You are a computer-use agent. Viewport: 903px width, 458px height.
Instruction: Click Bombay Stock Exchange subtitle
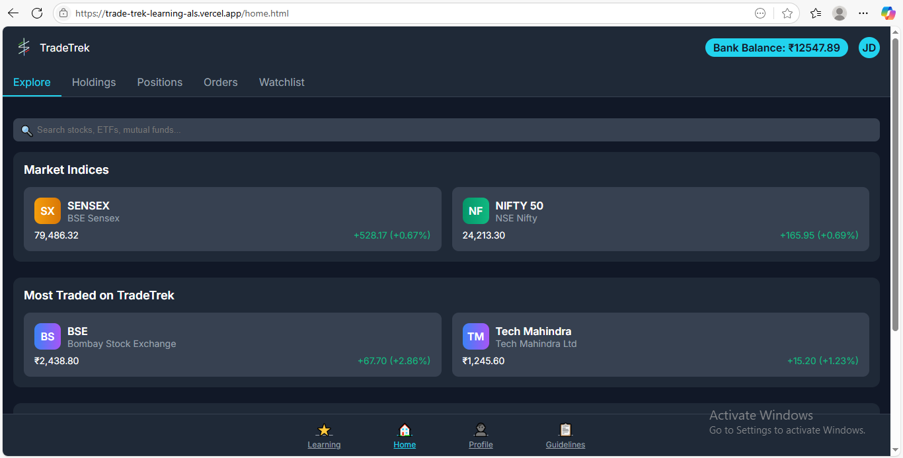(x=122, y=344)
